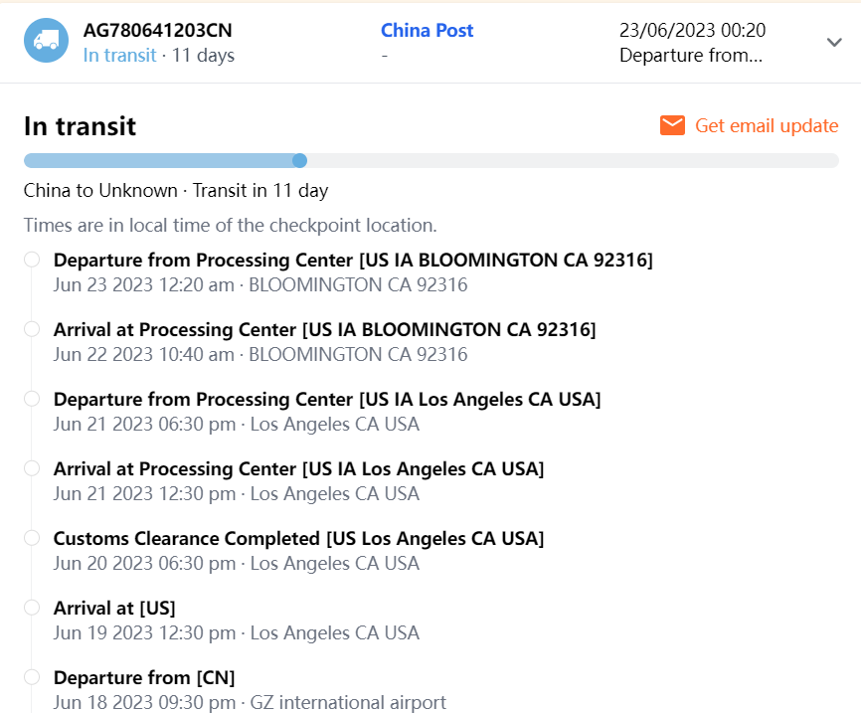
Task: Click the orange email envelope icon
Action: [673, 125]
